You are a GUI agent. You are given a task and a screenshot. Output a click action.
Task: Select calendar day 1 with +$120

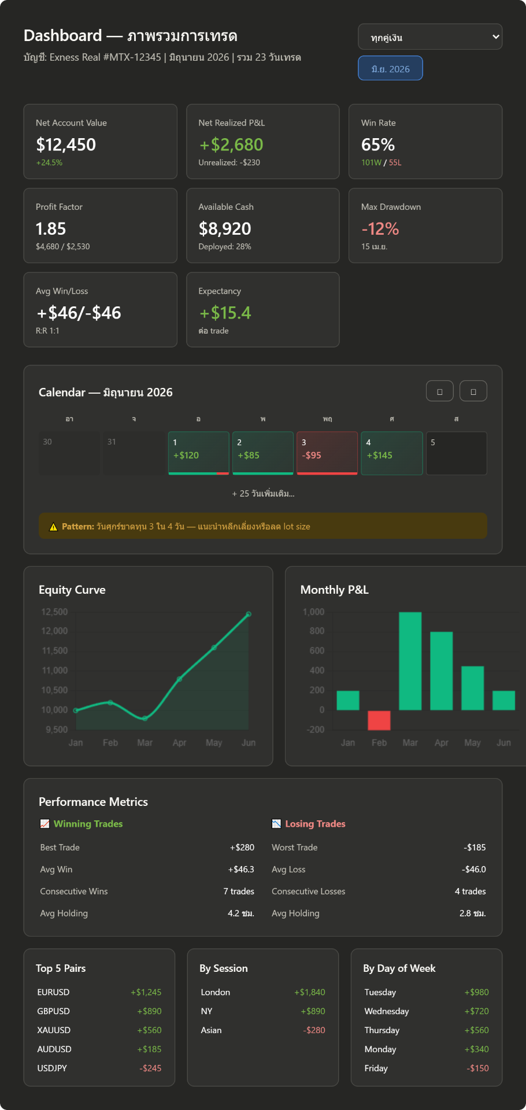click(x=199, y=453)
